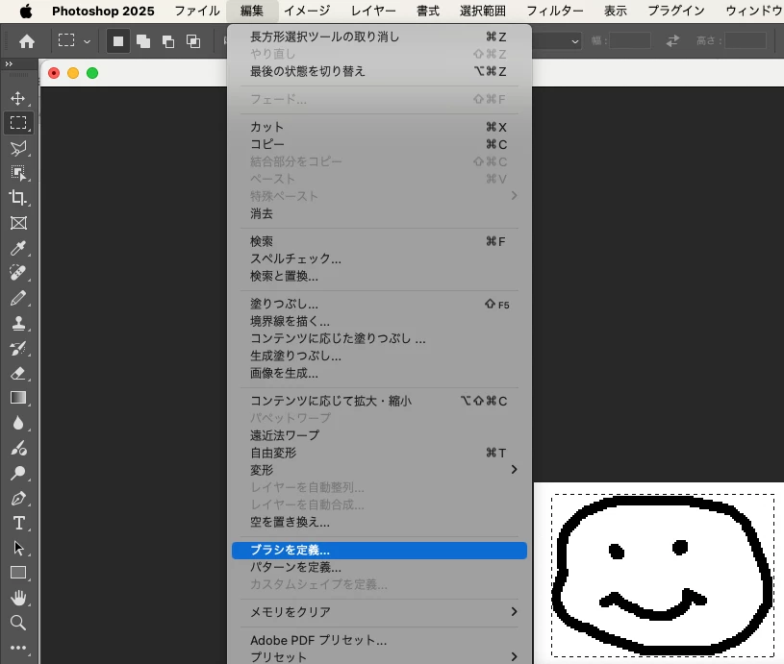Select the Crop tool
This screenshot has width=784, height=664.
(x=18, y=198)
